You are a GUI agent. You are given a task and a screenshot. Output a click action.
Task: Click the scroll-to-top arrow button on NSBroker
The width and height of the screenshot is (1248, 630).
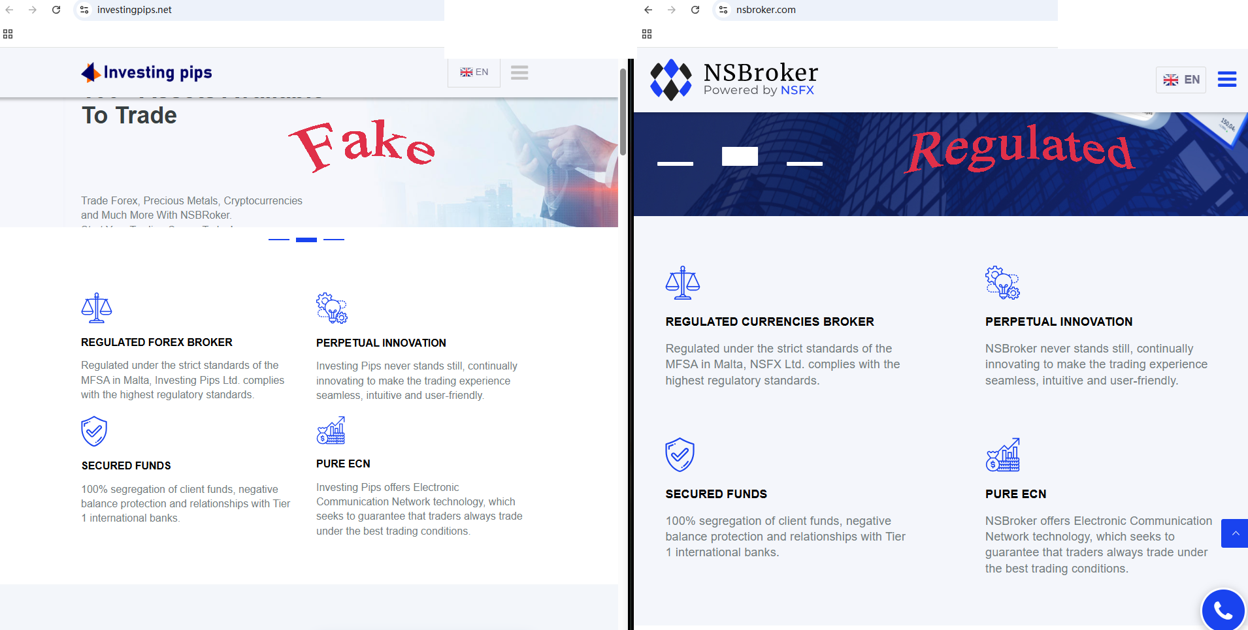[x=1235, y=533]
